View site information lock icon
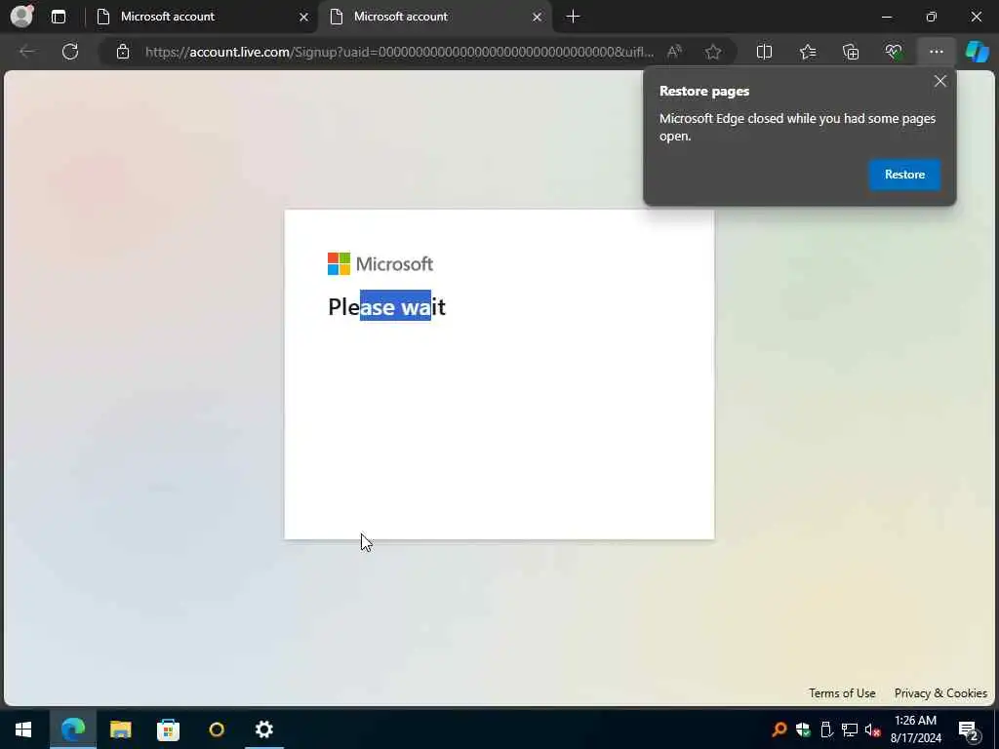Viewport: 999px width, 749px height. pos(123,52)
